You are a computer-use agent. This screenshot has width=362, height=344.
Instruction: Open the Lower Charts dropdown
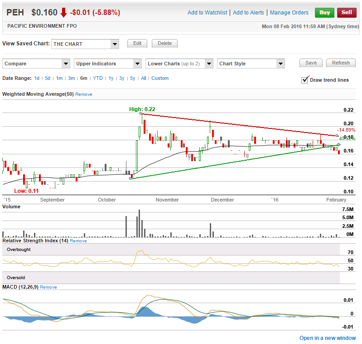click(x=179, y=64)
